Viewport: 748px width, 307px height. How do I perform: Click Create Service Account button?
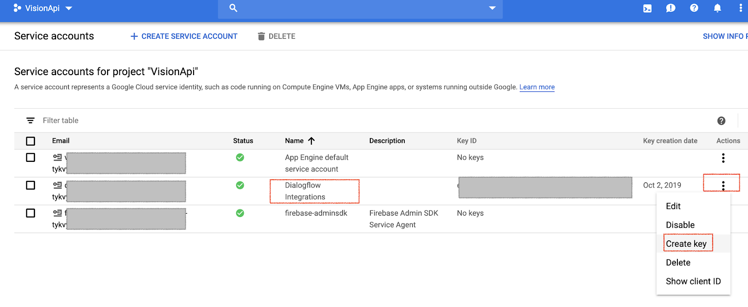coord(184,36)
